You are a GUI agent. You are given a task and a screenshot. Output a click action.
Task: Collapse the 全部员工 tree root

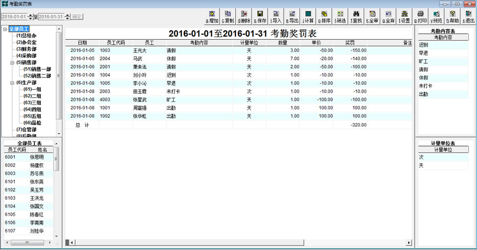click(x=5, y=29)
